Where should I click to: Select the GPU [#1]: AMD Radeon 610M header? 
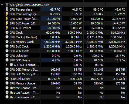tap(29, 5)
